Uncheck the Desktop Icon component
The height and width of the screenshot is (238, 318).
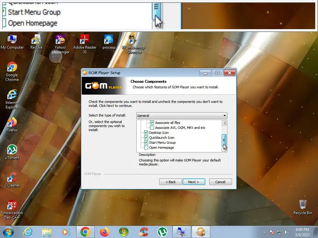point(146,133)
